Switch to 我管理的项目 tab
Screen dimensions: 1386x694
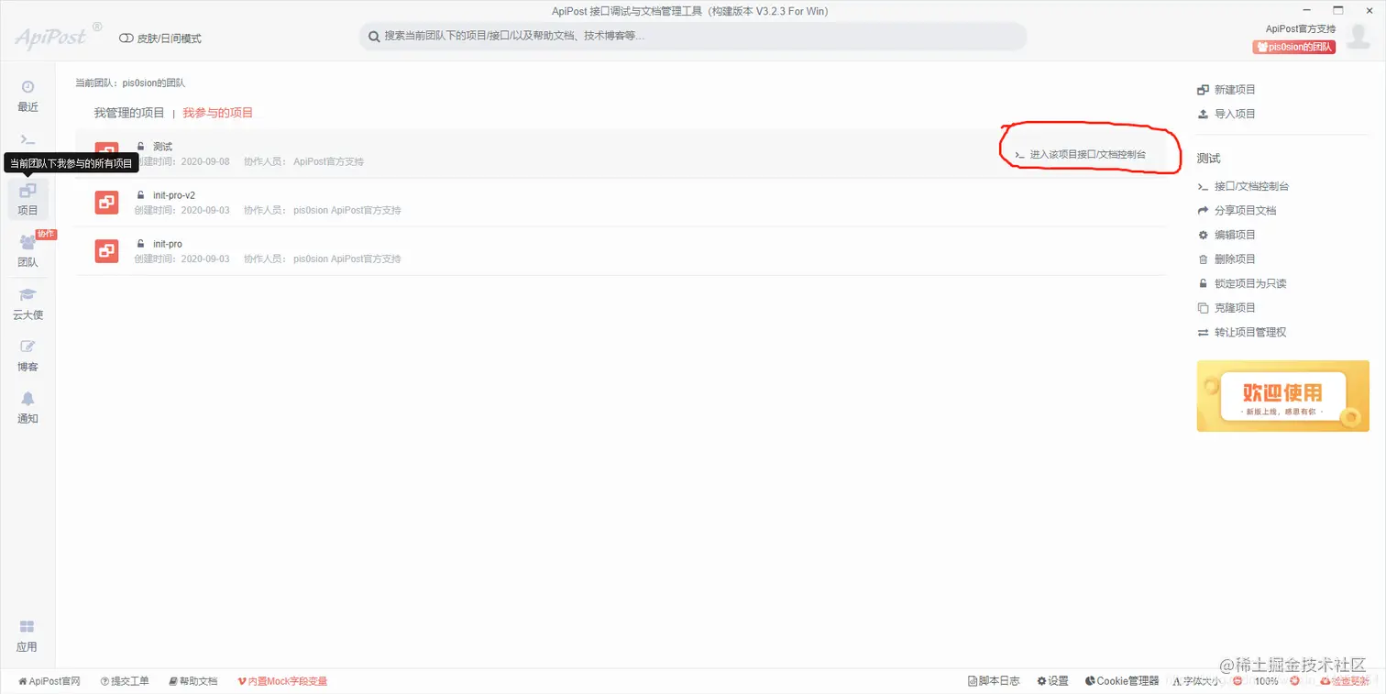point(129,113)
